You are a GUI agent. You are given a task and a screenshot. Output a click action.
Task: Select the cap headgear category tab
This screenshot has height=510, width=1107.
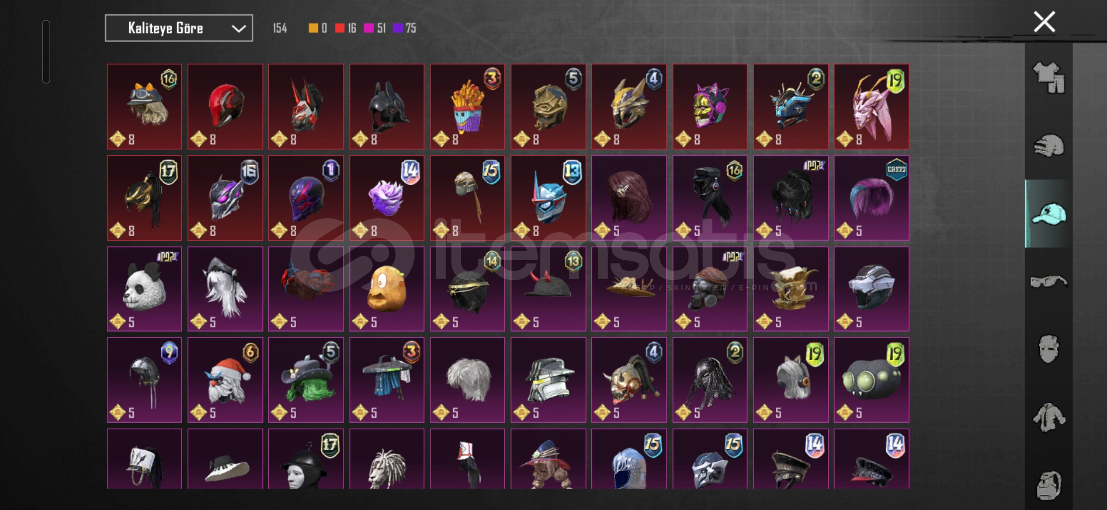tap(1049, 213)
